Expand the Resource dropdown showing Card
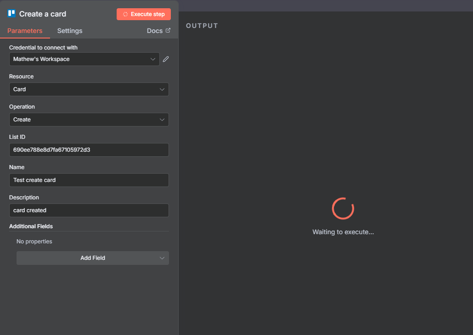Screen dimensions: 473x335 pos(89,89)
